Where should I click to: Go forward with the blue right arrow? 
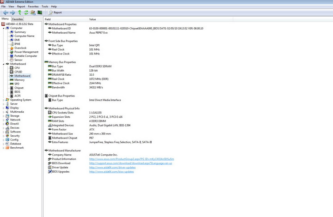[x=12, y=12]
